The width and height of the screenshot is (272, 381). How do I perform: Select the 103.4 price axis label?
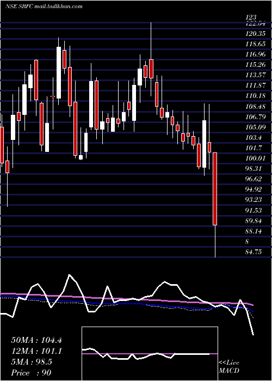click(254, 138)
